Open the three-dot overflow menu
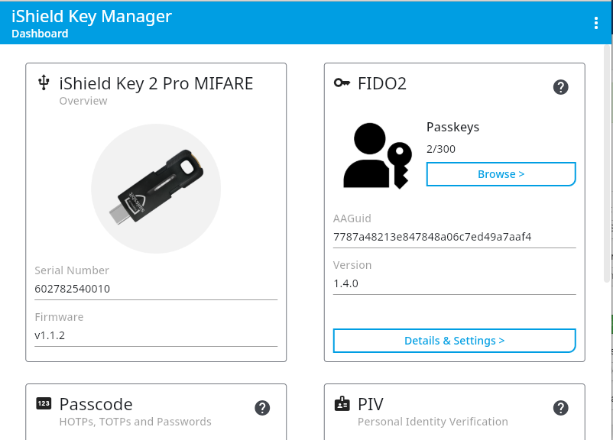 pos(596,23)
